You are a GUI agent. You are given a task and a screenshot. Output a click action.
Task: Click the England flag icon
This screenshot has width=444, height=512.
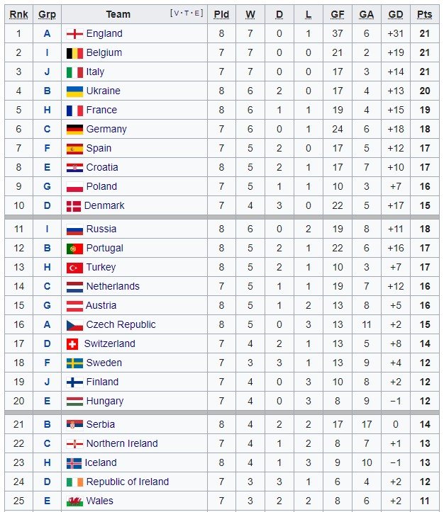(74, 33)
